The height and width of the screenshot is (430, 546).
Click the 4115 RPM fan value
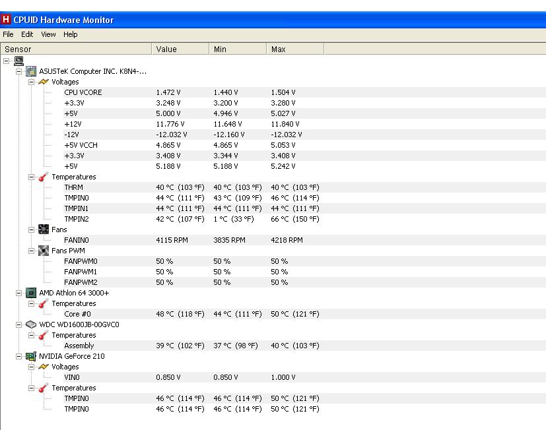tap(172, 240)
